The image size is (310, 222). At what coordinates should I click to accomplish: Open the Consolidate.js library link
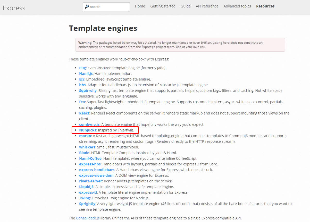coord(88,218)
